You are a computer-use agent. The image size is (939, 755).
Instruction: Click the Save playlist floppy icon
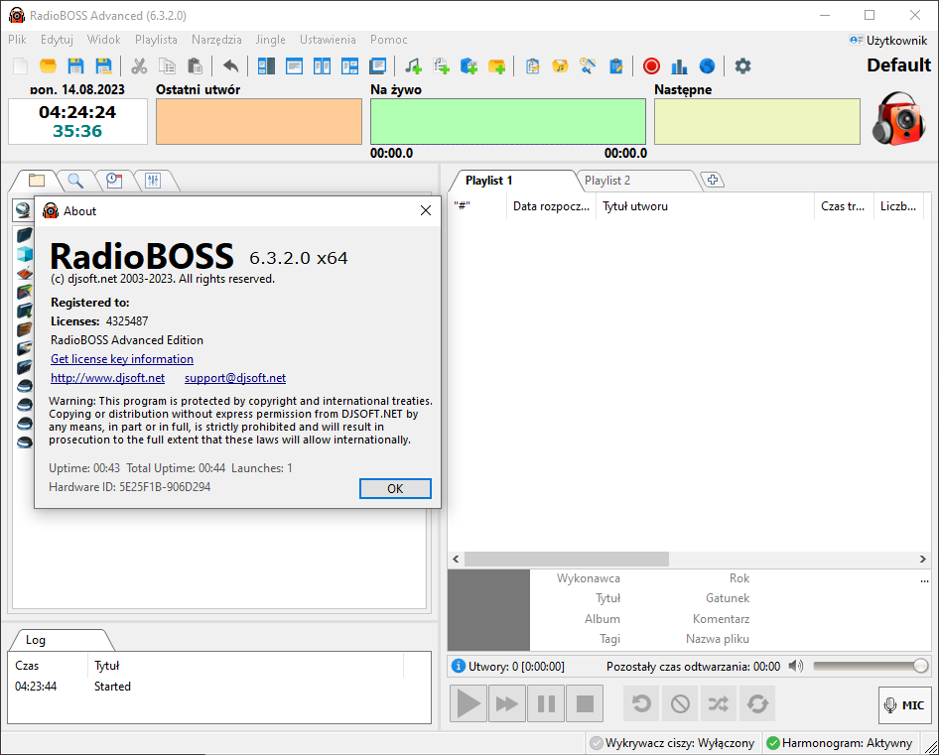[75, 65]
